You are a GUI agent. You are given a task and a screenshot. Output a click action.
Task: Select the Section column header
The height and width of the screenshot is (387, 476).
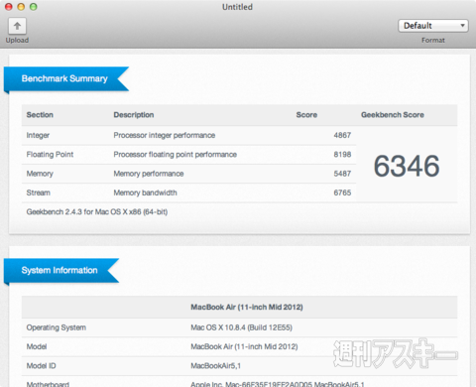click(x=40, y=115)
